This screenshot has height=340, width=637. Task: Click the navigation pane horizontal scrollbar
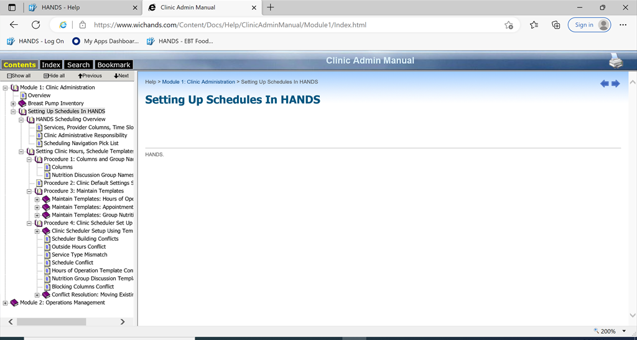(x=51, y=321)
